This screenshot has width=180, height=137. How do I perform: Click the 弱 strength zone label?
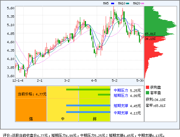(x=94, y=119)
